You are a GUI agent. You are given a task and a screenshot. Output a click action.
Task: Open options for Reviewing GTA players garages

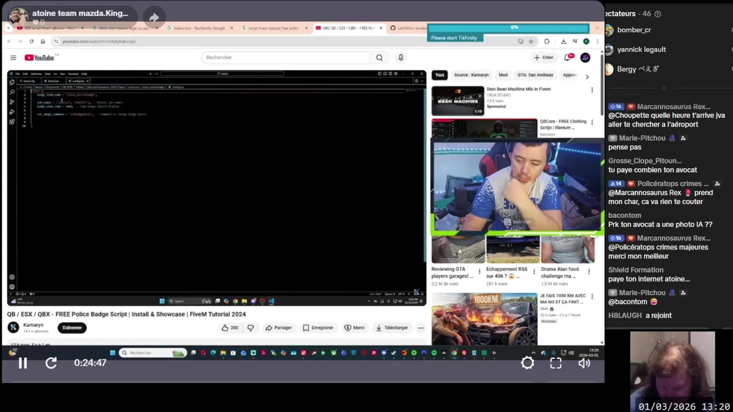[x=479, y=272]
